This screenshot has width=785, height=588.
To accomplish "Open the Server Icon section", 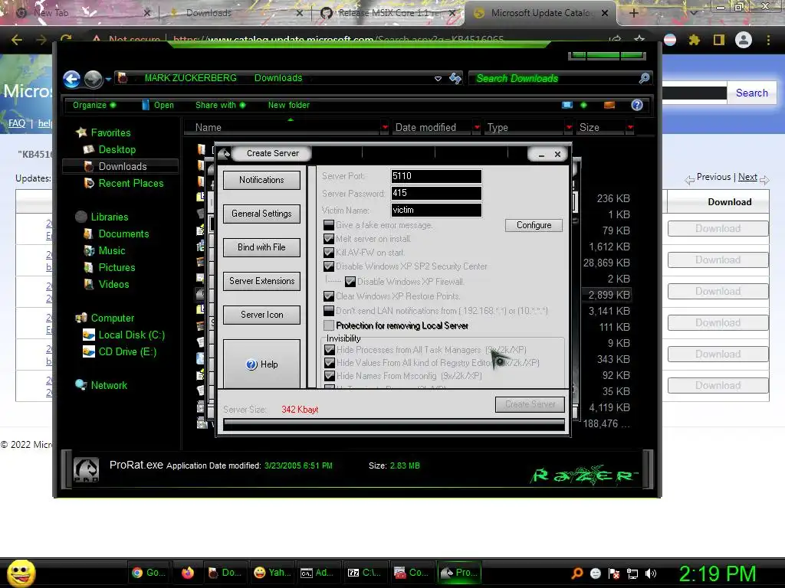I will [x=261, y=315].
